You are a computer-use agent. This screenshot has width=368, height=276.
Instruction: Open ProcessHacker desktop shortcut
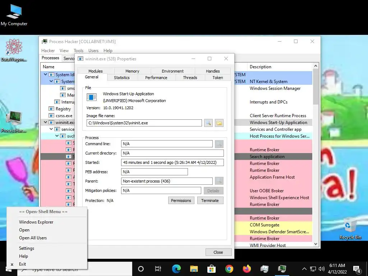pos(14,121)
